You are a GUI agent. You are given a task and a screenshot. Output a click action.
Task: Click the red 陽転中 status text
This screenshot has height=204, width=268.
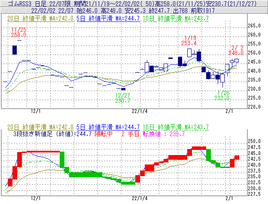coord(104,134)
